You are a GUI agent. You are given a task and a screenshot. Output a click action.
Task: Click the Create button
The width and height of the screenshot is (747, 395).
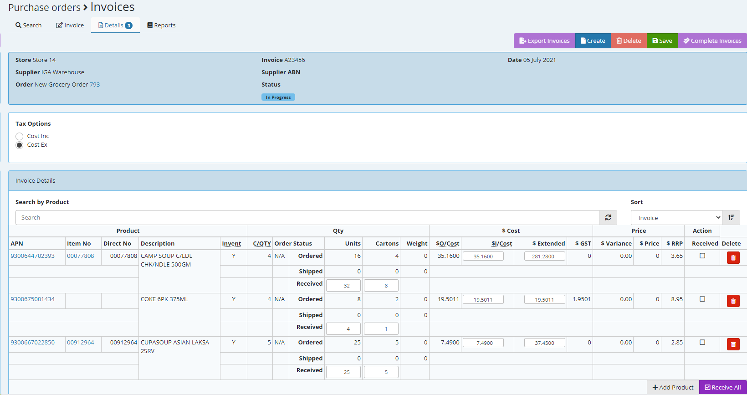pyautogui.click(x=593, y=41)
